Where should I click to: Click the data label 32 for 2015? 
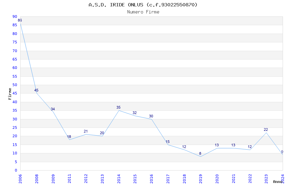tap(135, 113)
